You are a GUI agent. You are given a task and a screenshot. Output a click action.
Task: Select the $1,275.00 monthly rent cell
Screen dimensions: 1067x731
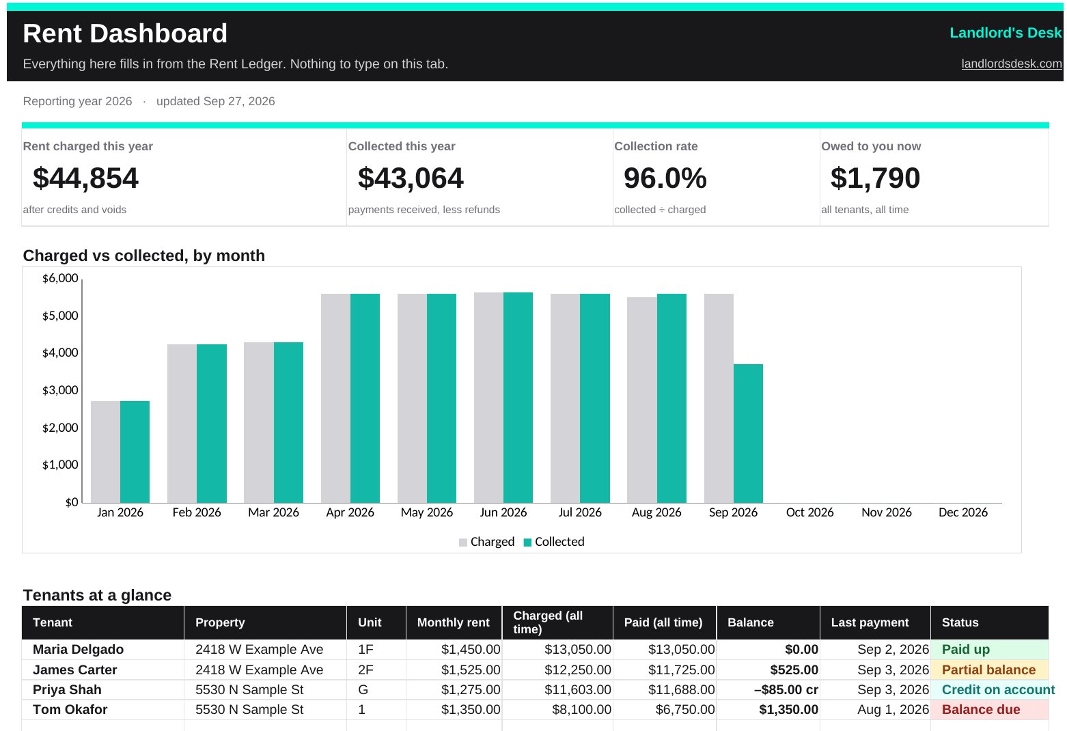click(x=454, y=690)
